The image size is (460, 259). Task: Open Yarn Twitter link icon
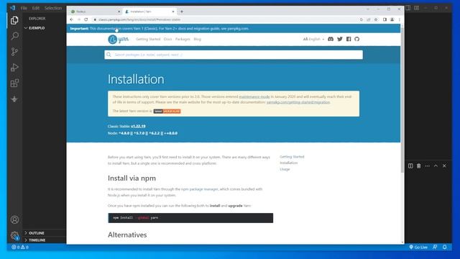(340, 39)
